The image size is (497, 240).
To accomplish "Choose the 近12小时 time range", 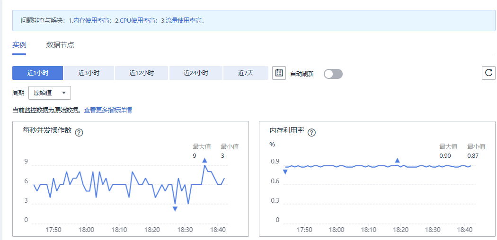I will point(142,73).
